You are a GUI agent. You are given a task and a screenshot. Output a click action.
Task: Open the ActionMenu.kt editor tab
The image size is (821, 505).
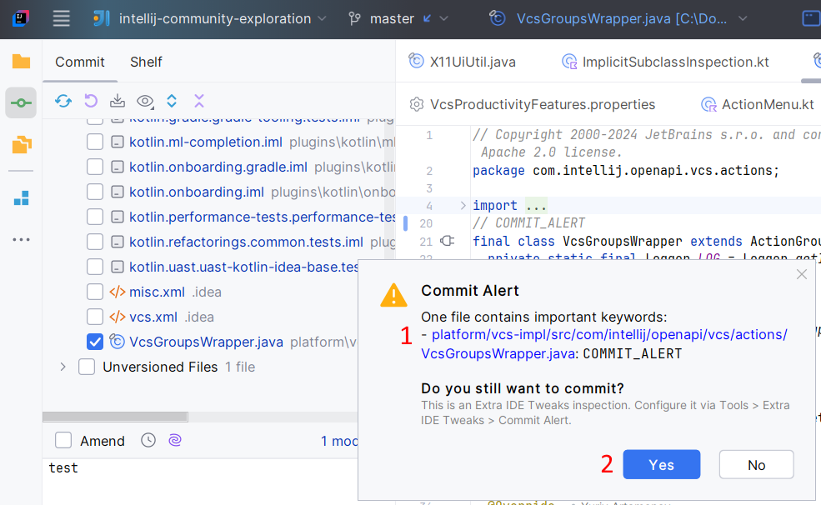tap(758, 105)
